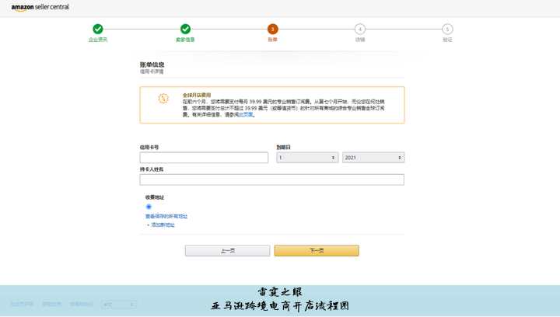
Task: Open the expiry month dropdown
Action: (307, 158)
